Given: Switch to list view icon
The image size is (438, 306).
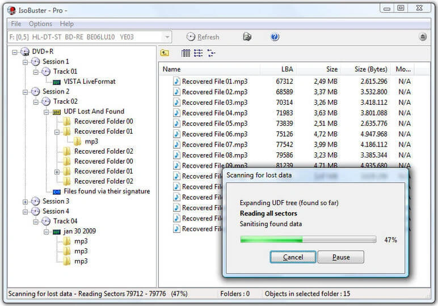Looking at the screenshot, I should (199, 53).
